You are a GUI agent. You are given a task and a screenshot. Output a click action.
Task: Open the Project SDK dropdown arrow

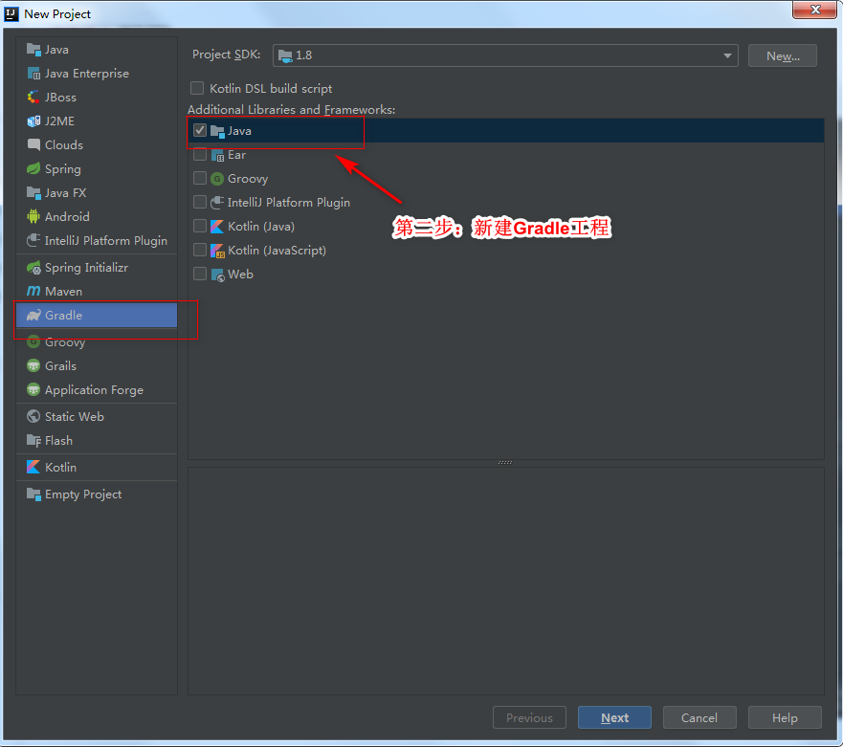point(727,55)
